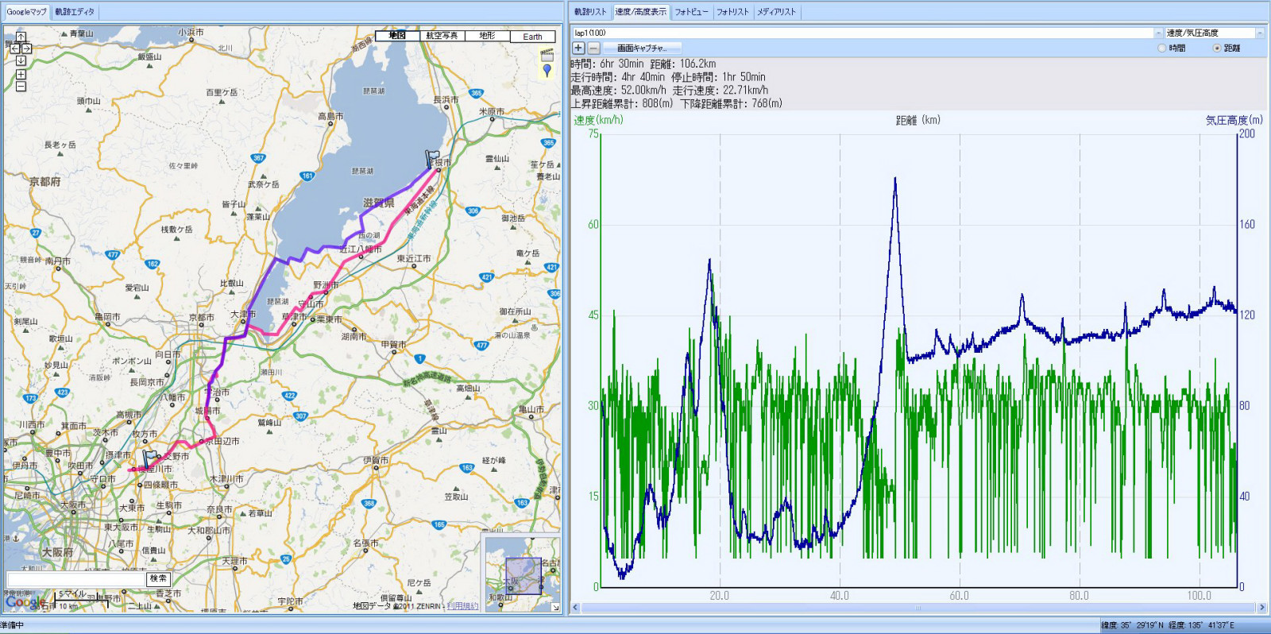Image resolution: width=1271 pixels, height=634 pixels.
Task: Click the 走行時間: 4hr 40min text
Action: point(617,77)
